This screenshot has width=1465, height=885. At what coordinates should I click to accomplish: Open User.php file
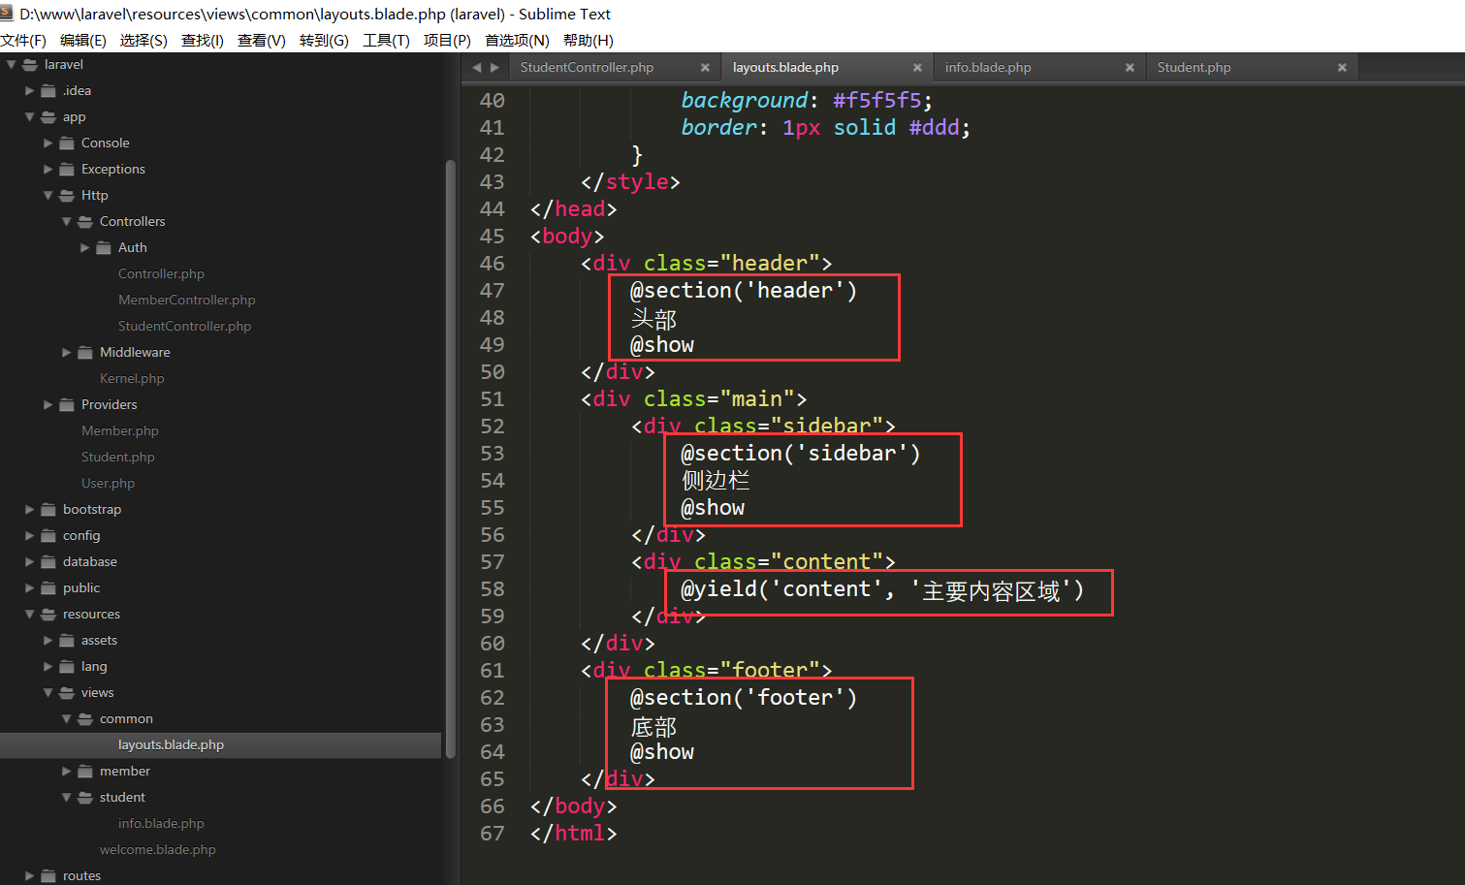(x=108, y=483)
